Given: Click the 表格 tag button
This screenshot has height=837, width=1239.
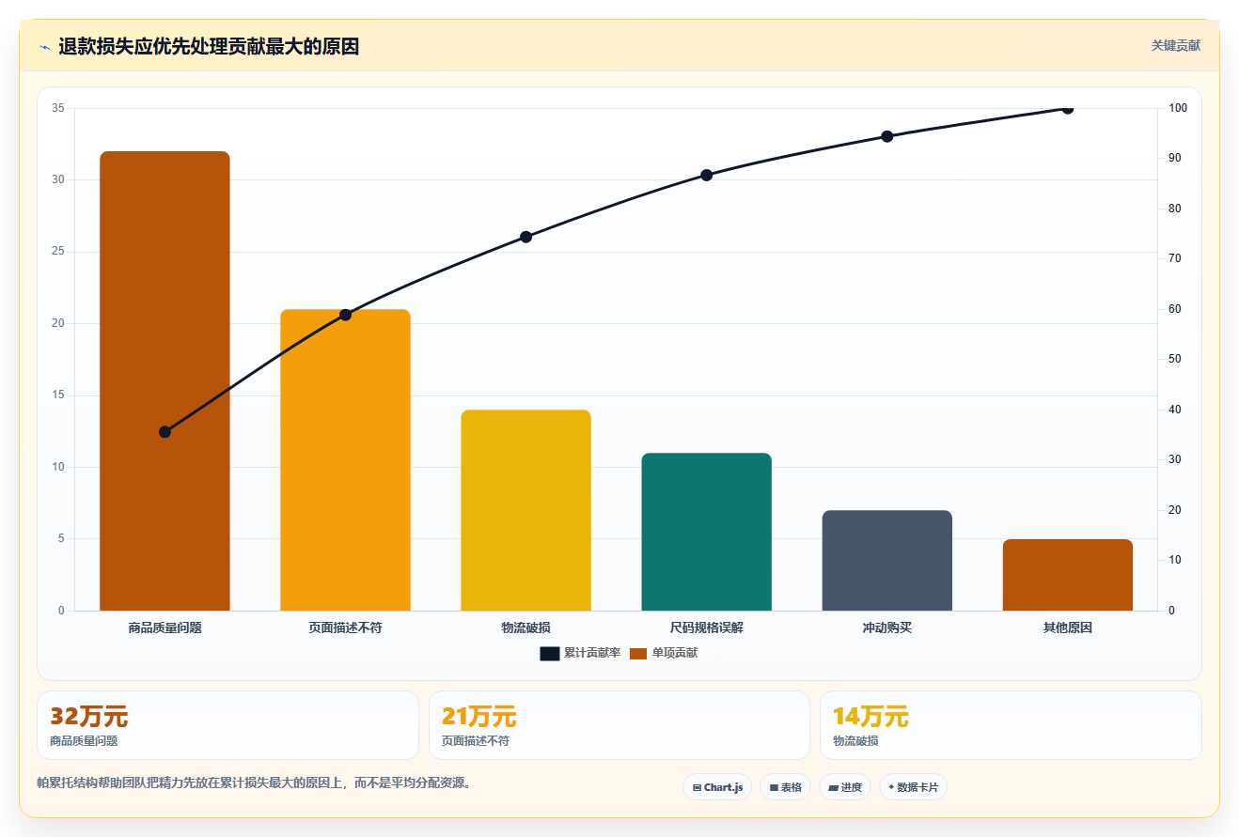Looking at the screenshot, I should coord(785,787).
